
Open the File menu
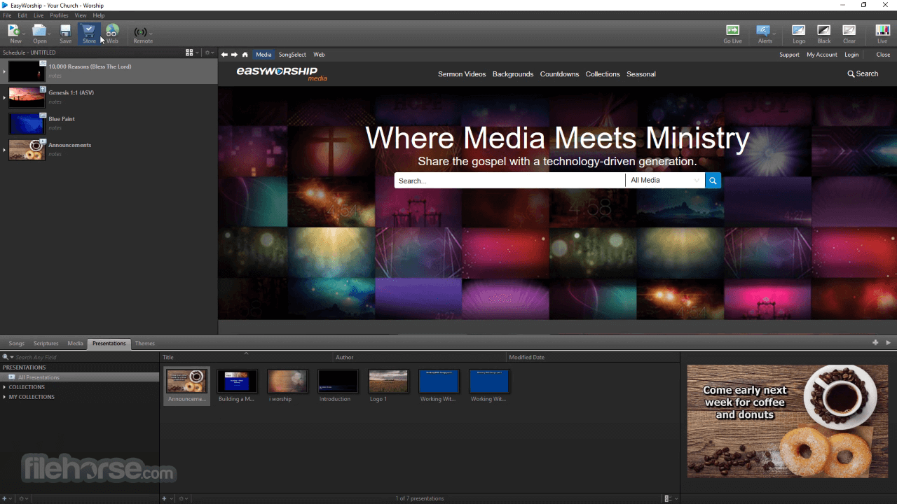(7, 15)
